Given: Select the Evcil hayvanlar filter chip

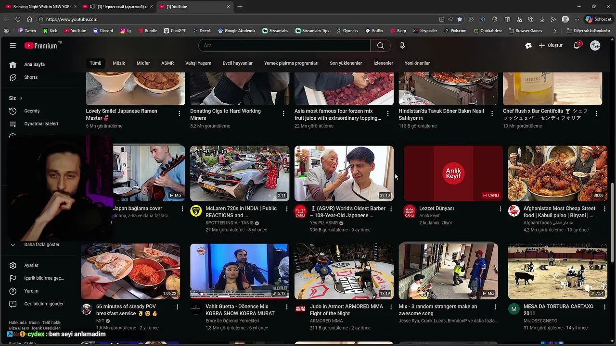Looking at the screenshot, I should [238, 63].
